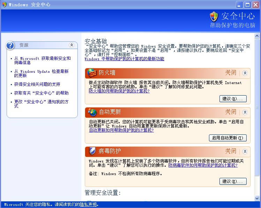This screenshot has height=208, width=261.
Task: Click the Security Center shield logo in header
Action: 214,16
